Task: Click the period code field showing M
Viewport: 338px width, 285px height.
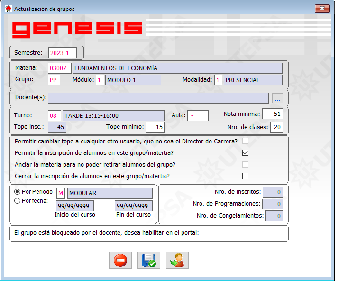Action: (61, 193)
